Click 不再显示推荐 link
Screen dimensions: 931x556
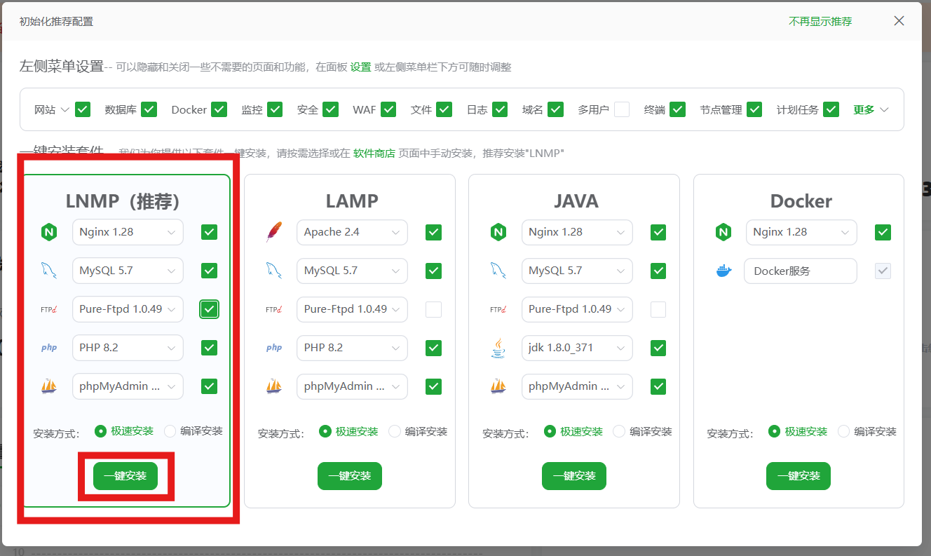coord(820,22)
